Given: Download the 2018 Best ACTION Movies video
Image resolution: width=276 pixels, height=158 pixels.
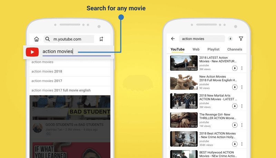Looking at the screenshot, I should pyautogui.click(x=235, y=144).
